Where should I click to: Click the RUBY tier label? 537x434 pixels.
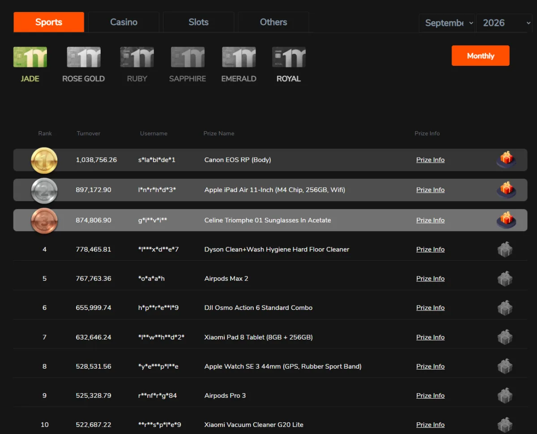click(x=137, y=79)
